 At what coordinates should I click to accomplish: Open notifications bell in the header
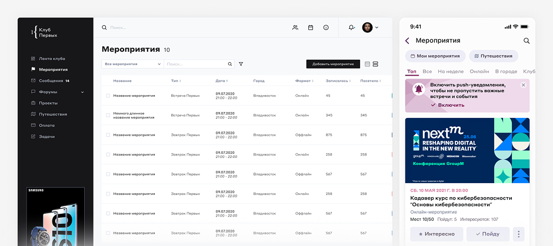[x=352, y=28]
